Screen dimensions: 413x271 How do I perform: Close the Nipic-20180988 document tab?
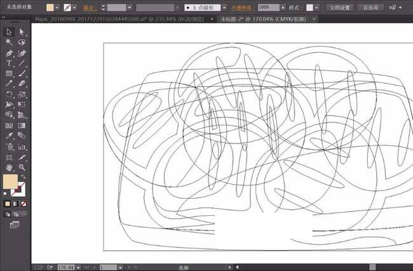(x=212, y=19)
